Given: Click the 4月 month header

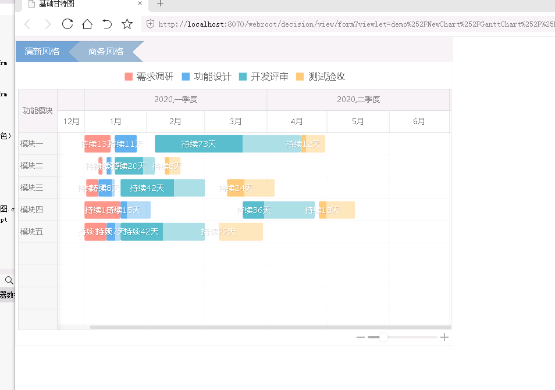Looking at the screenshot, I should (297, 122).
